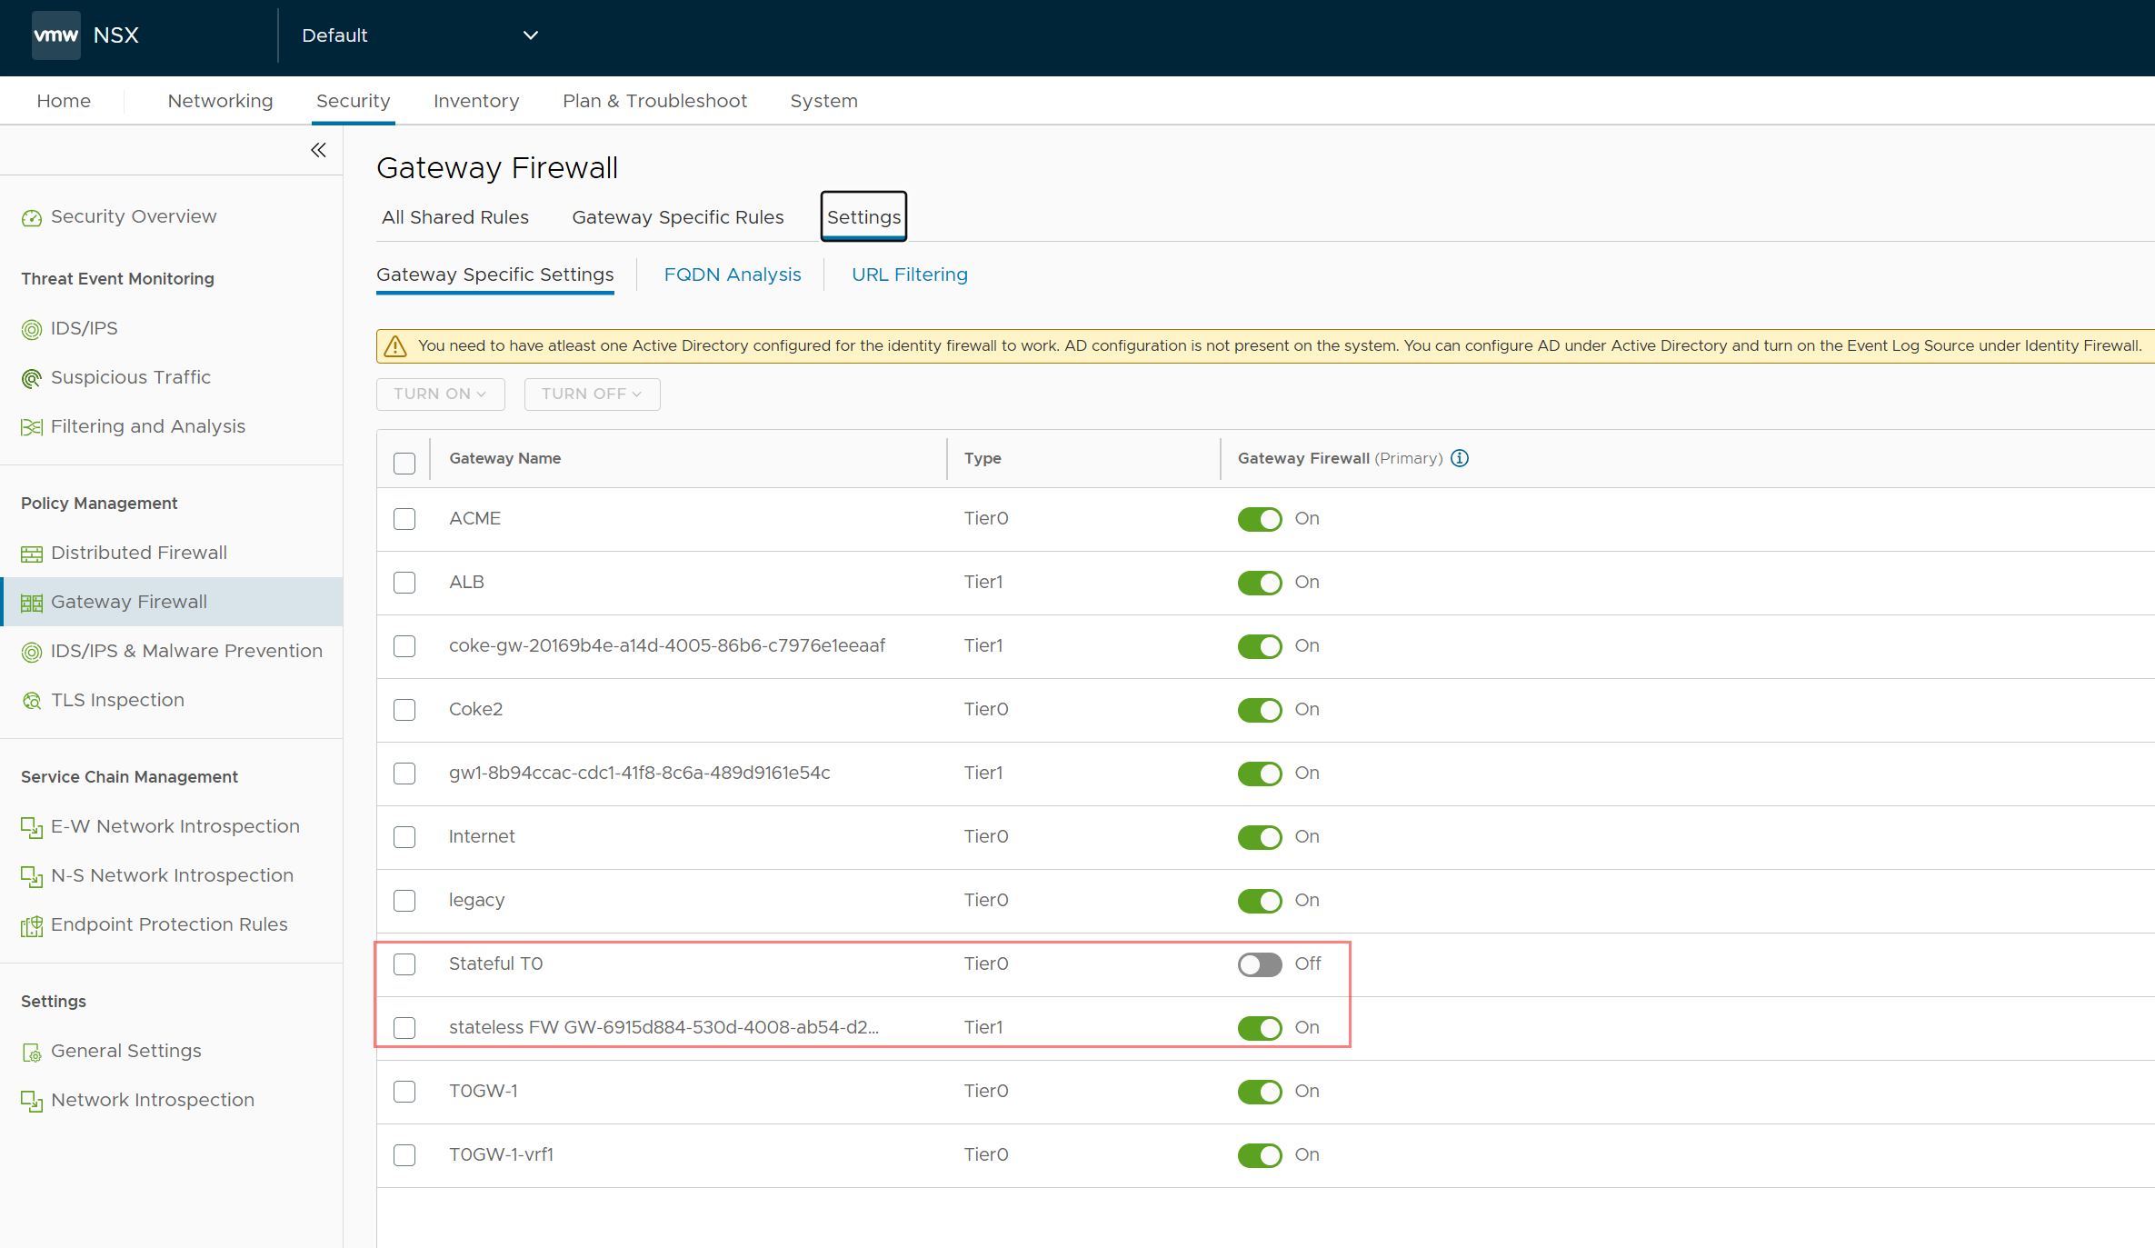Click the vmw NSX logo
The height and width of the screenshot is (1248, 2155).
pos(86,35)
